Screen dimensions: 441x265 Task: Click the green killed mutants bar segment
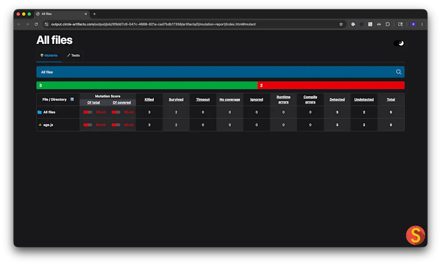147,85
